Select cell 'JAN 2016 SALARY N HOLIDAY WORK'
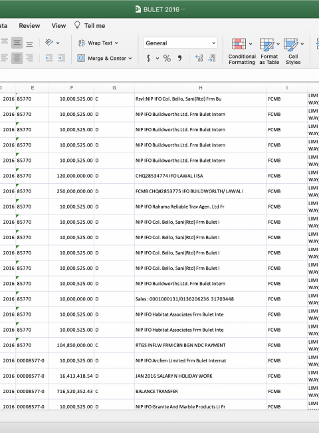Viewport: 319px width, 433px height. coord(201,376)
